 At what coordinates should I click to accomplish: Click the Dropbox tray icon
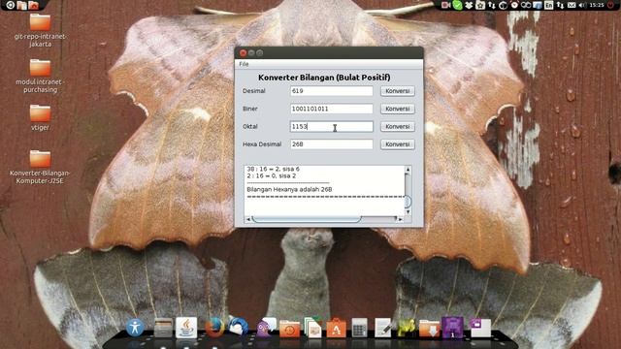click(x=469, y=5)
